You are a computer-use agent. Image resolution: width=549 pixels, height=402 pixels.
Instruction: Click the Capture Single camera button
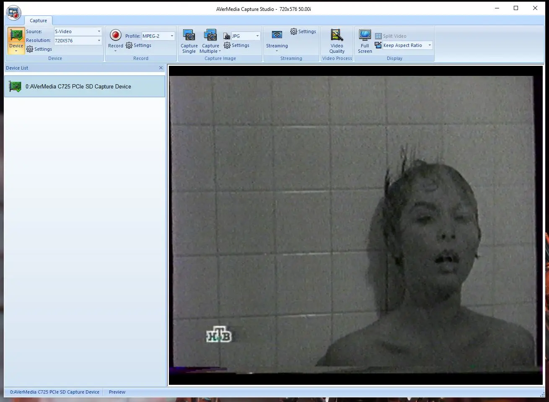tap(189, 41)
